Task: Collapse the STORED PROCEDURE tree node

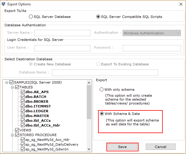Action: click(12, 135)
